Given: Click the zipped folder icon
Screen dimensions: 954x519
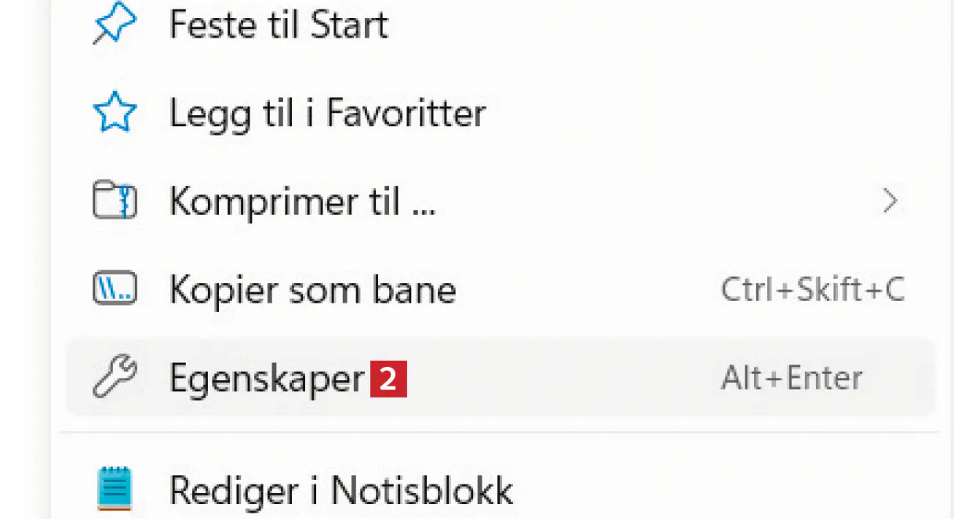Looking at the screenshot, I should 115,202.
